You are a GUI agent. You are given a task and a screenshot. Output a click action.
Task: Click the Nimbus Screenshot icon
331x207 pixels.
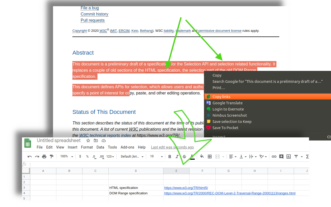tap(208, 115)
